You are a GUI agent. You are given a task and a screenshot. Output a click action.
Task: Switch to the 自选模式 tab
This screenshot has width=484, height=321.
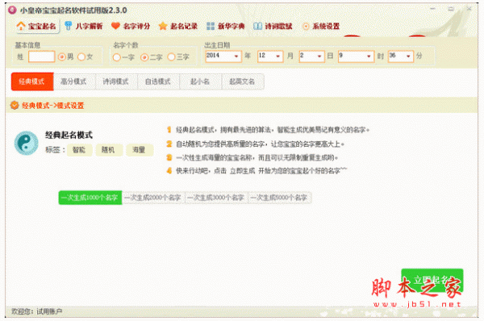click(x=159, y=81)
